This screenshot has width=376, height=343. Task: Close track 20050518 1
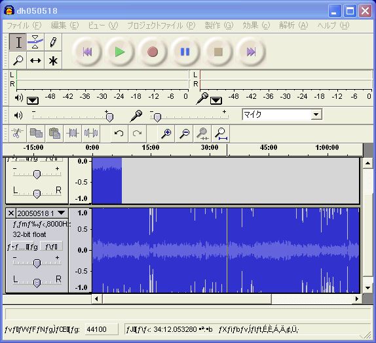pos(10,213)
